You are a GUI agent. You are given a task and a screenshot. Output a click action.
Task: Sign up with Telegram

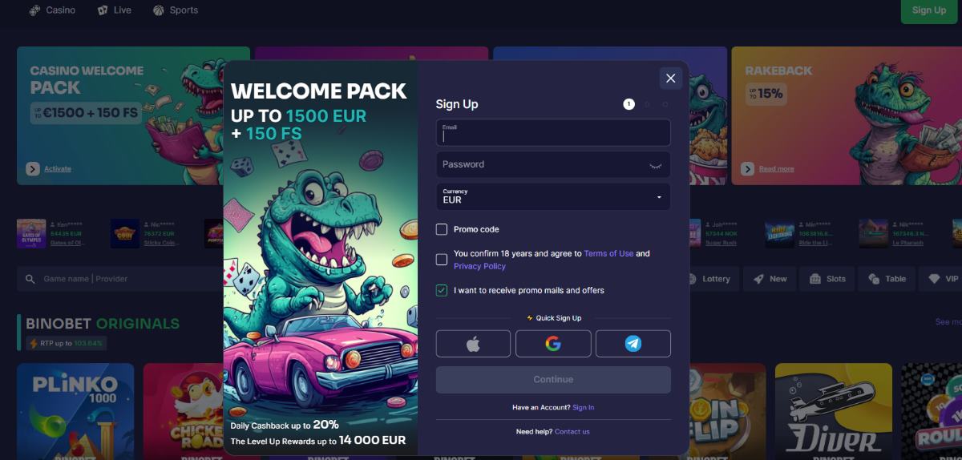(633, 344)
